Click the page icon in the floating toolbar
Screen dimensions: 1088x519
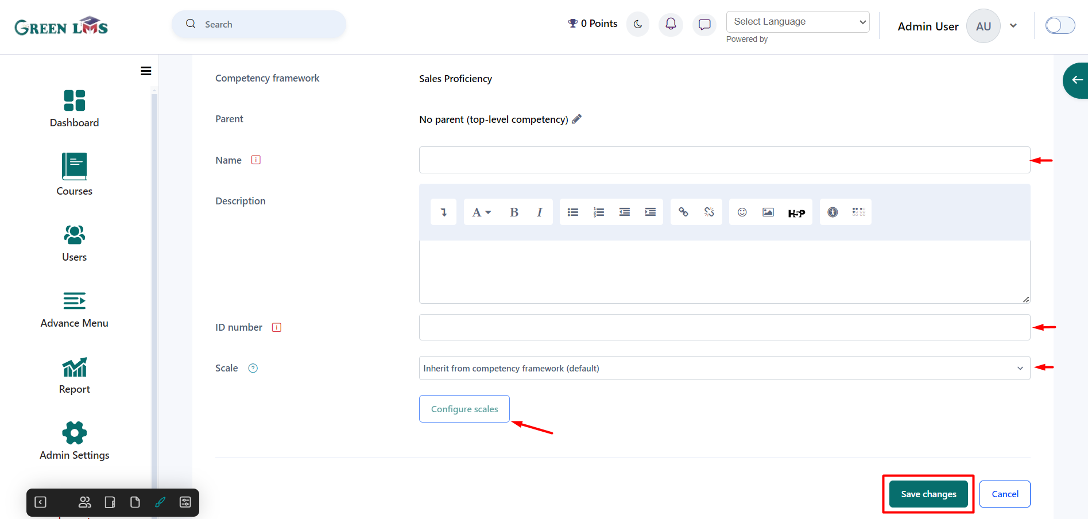pyautogui.click(x=135, y=502)
